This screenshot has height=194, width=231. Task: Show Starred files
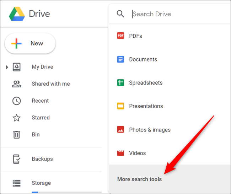click(x=41, y=118)
